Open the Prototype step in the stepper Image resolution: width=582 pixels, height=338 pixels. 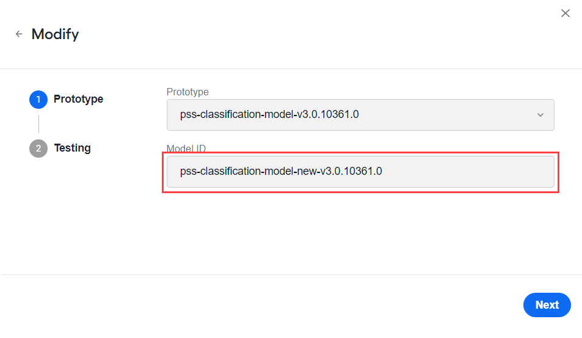click(78, 99)
